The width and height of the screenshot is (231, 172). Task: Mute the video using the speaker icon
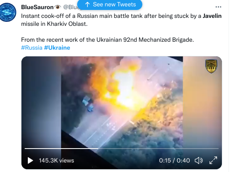pos(199,160)
